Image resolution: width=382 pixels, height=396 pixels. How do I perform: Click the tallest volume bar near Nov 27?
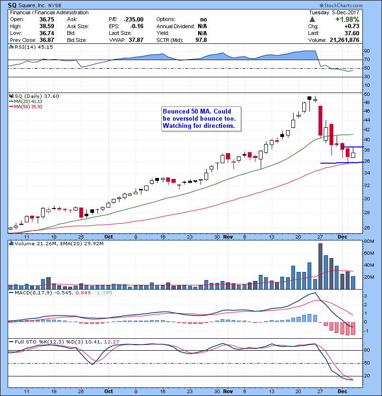(x=320, y=266)
